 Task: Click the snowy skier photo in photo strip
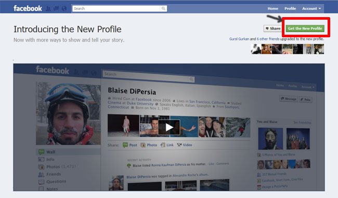tap(238, 128)
